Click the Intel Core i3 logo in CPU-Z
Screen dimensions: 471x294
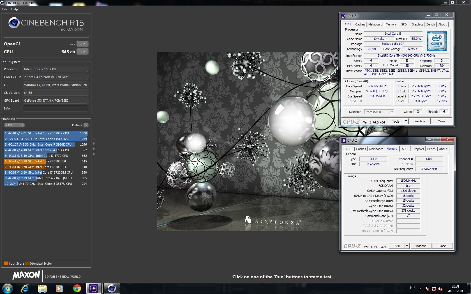437,41
